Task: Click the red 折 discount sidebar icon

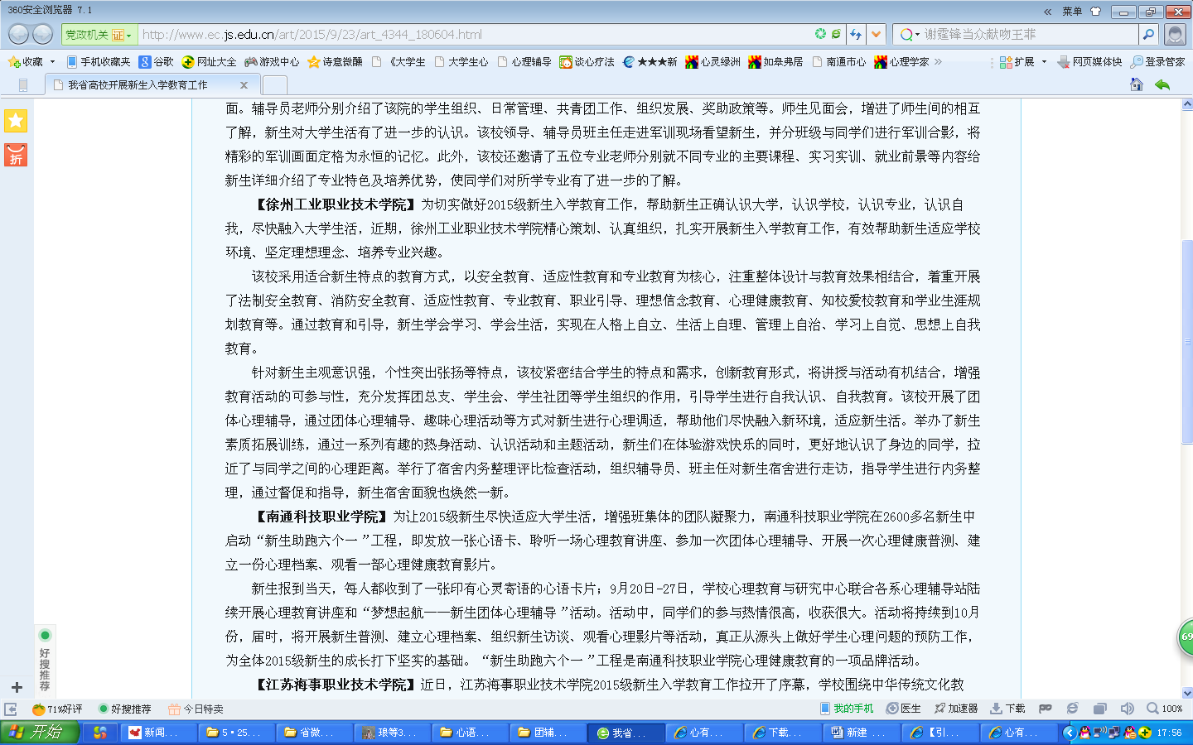Action: [16, 155]
